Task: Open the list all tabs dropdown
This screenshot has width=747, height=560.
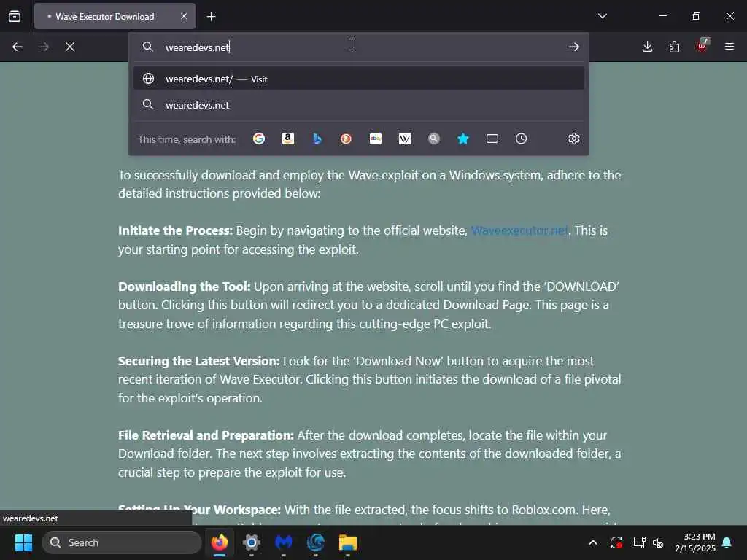Action: (x=602, y=16)
